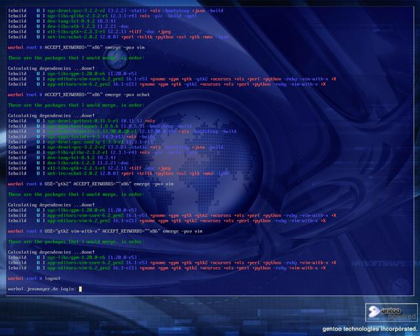Click the login prompt cursor block
Image resolution: width=420 pixels, height=336 pixels.
[80, 289]
